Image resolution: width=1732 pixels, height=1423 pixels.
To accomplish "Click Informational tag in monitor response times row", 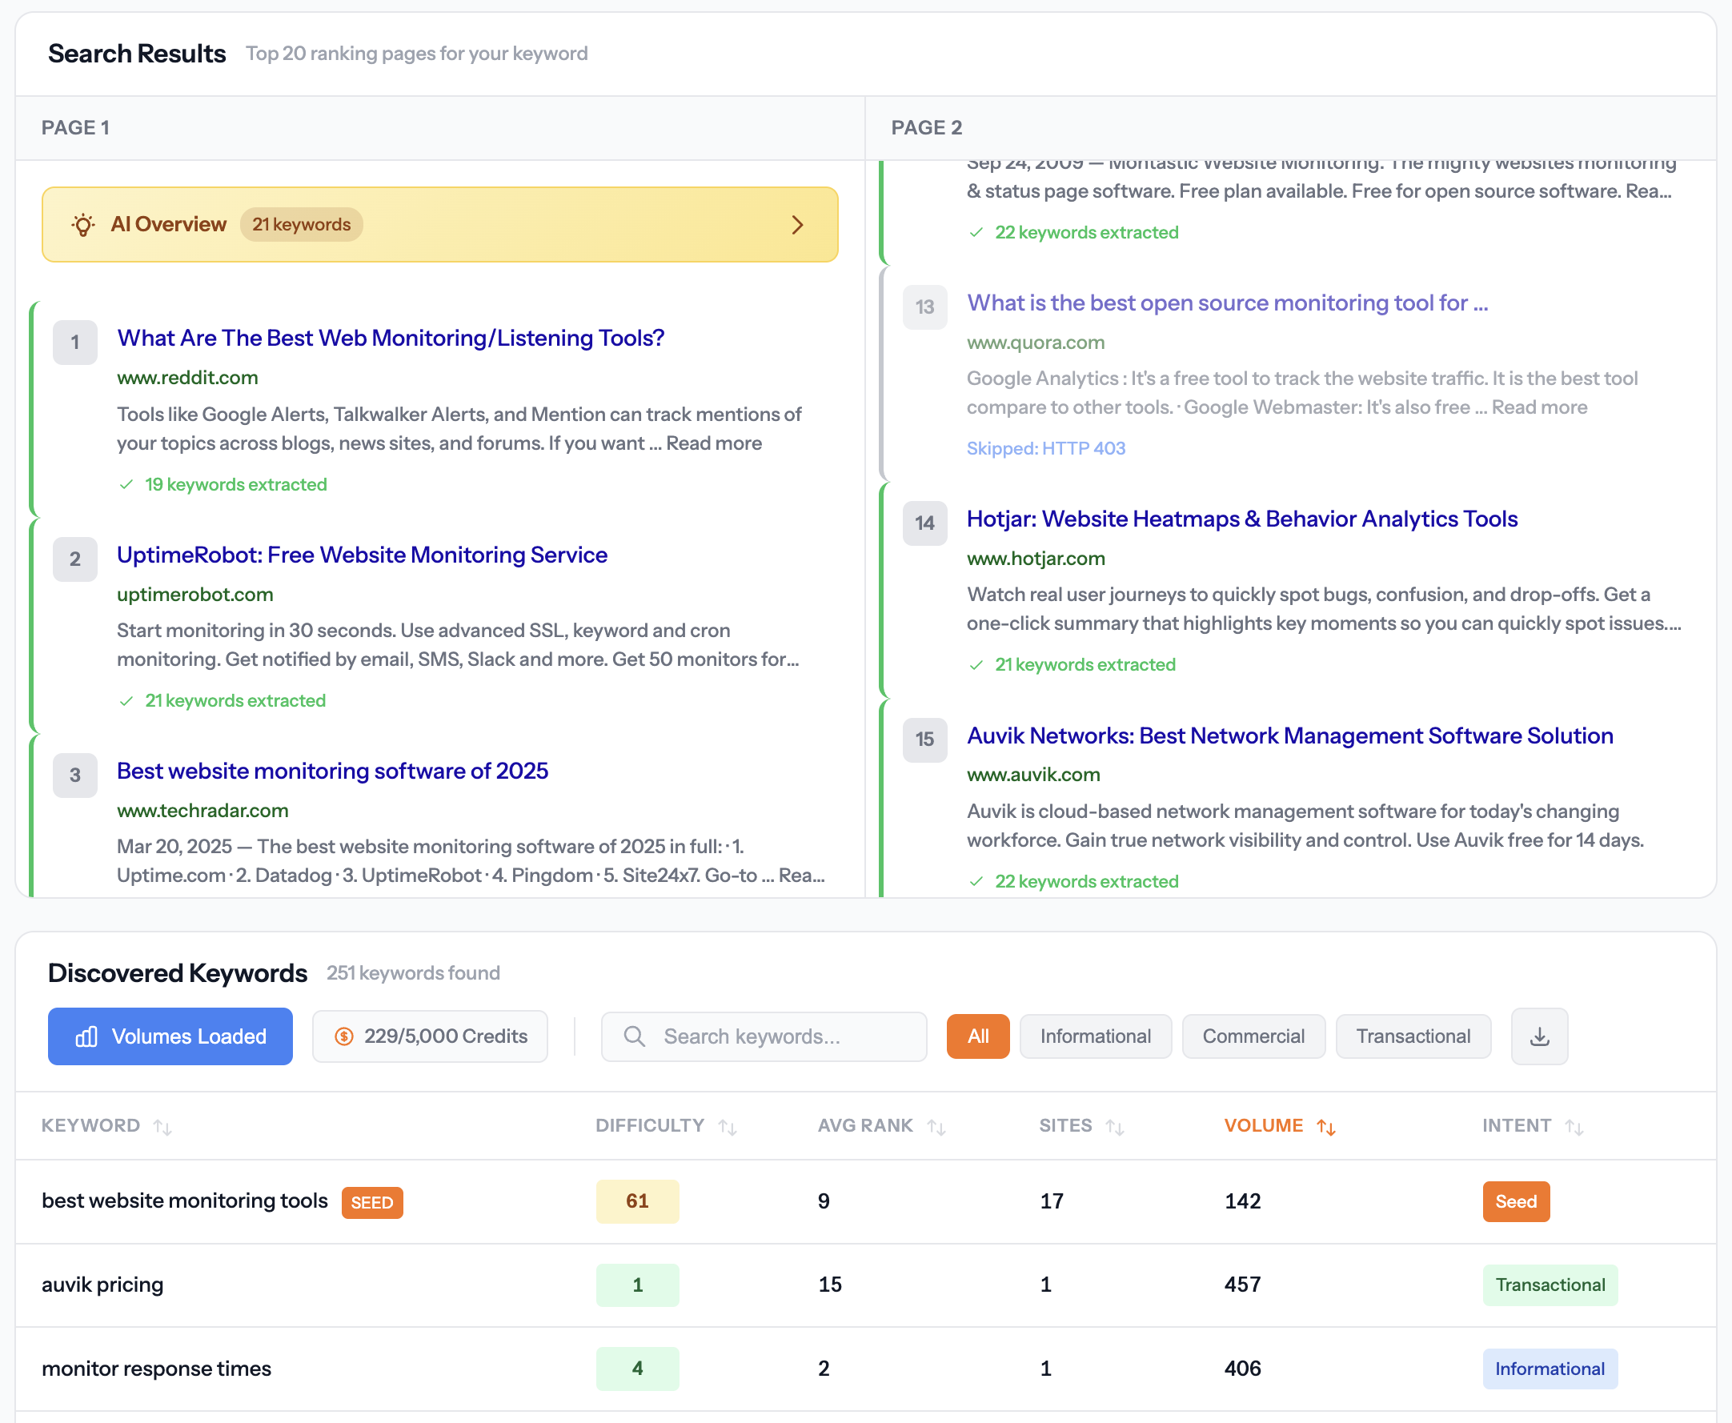I will 1550,1369.
